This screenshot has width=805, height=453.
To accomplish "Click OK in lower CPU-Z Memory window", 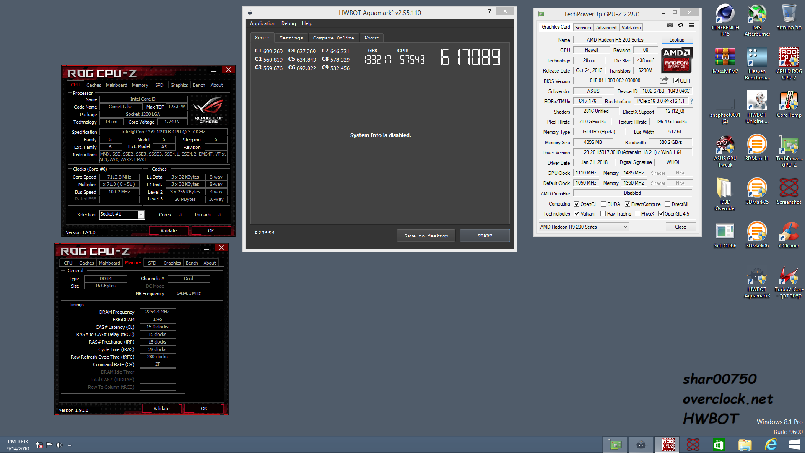I will tap(204, 409).
